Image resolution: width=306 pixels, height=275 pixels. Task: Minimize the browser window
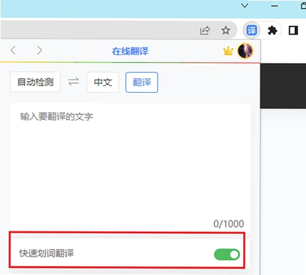click(275, 6)
